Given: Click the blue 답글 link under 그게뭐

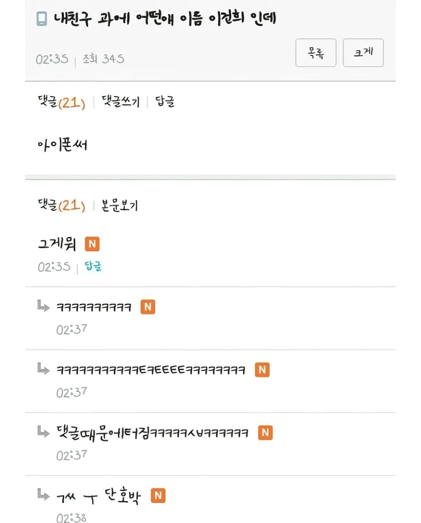Looking at the screenshot, I should click(93, 266).
